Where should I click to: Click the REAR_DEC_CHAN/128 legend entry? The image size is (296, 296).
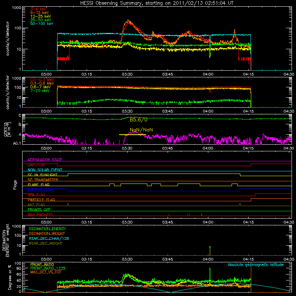(x=49, y=238)
